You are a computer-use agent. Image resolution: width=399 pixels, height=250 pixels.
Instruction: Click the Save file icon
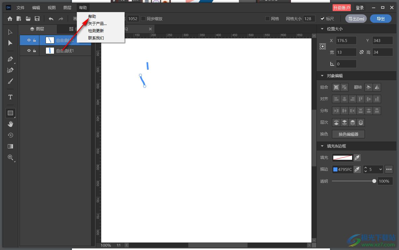point(37,19)
